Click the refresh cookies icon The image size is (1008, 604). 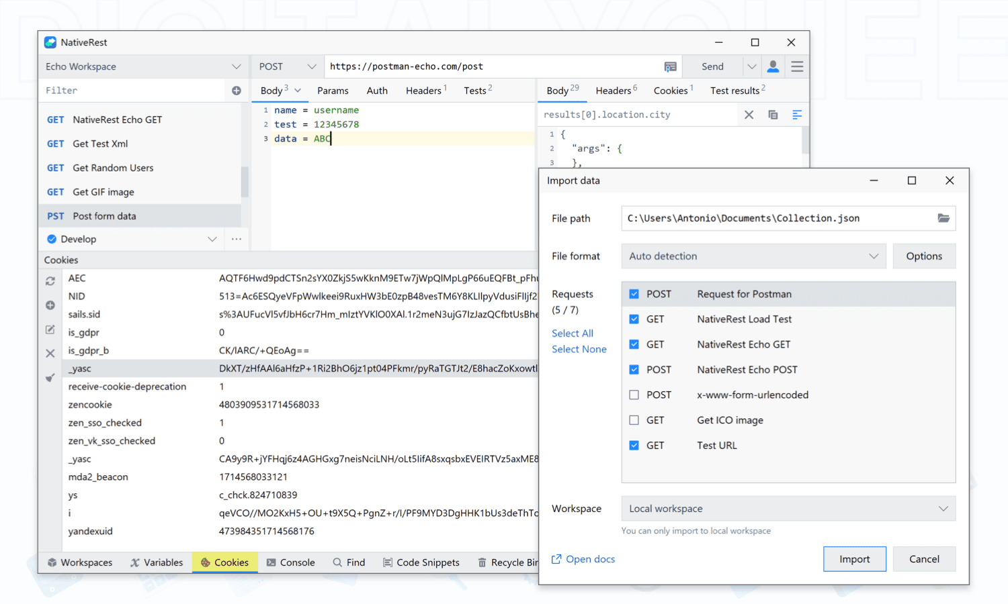click(50, 281)
